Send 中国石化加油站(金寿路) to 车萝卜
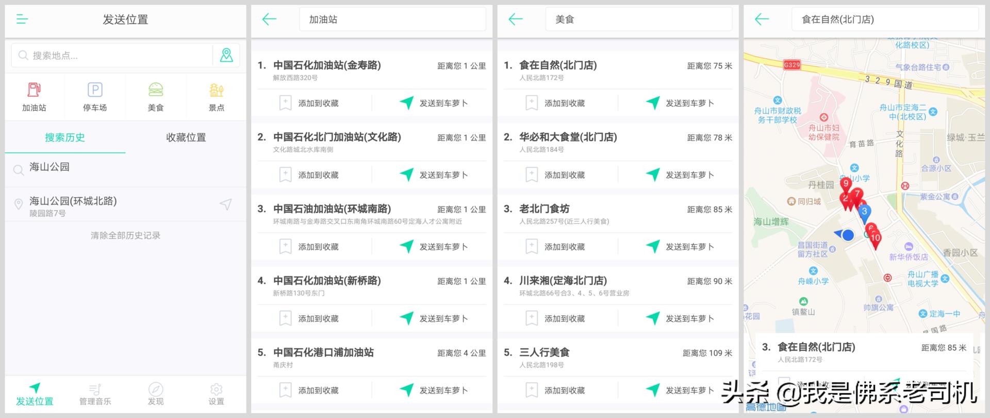 (x=434, y=103)
